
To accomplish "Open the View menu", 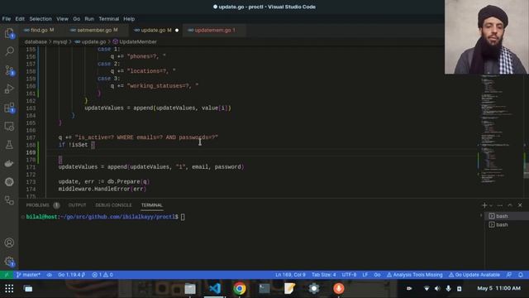I will (62, 19).
